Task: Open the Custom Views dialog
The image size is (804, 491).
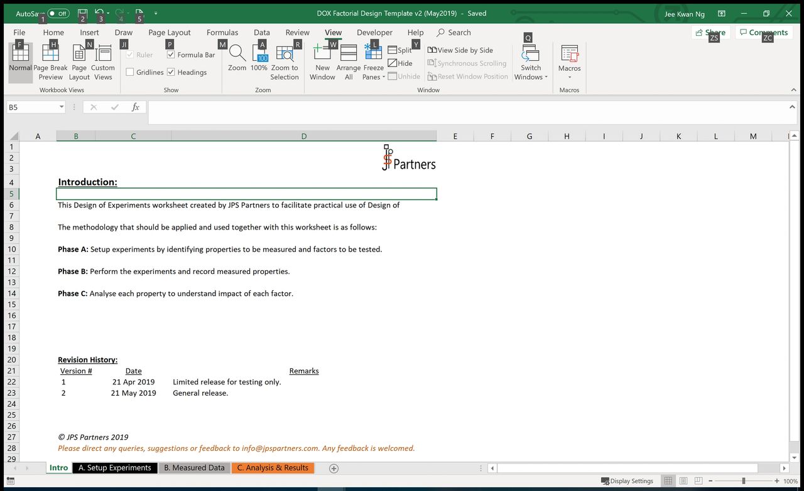Action: tap(102, 62)
